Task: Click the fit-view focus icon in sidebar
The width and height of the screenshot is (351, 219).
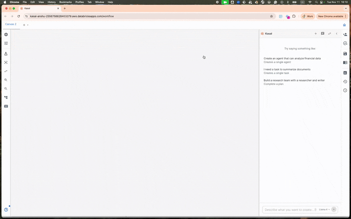Action: click(x=6, y=62)
